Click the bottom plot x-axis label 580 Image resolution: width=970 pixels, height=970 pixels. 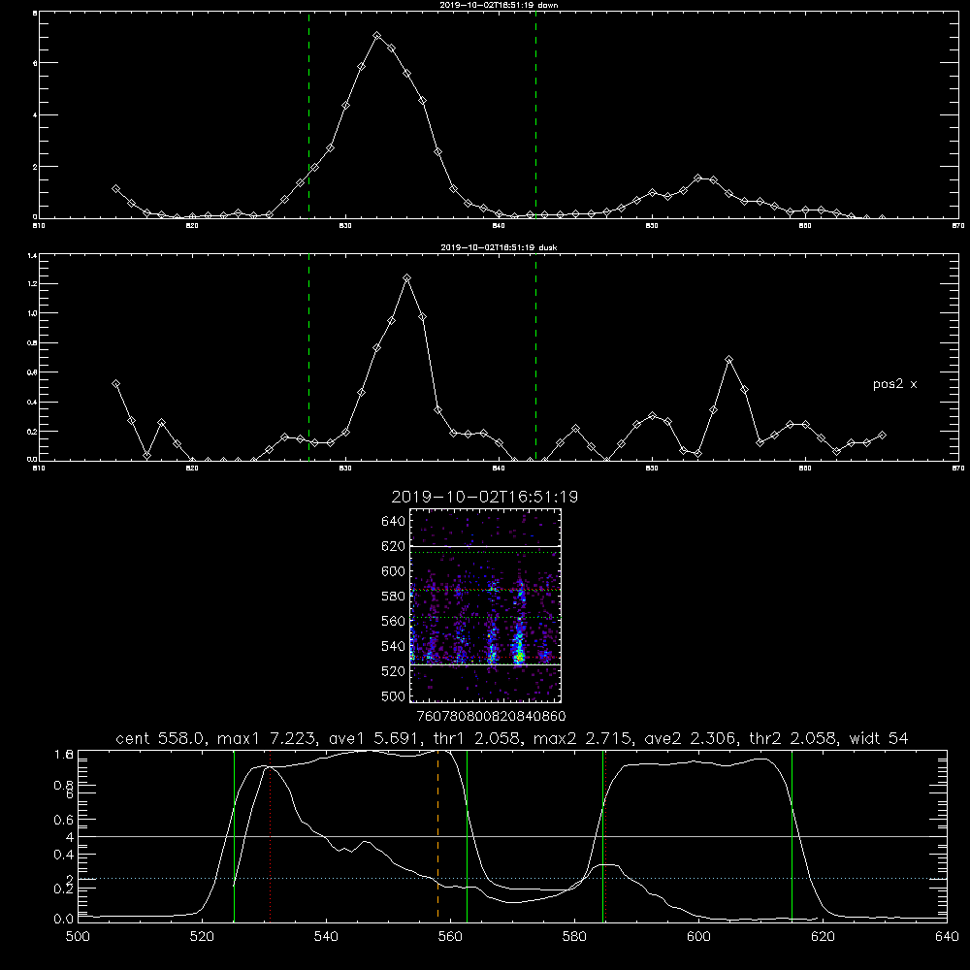574,937
